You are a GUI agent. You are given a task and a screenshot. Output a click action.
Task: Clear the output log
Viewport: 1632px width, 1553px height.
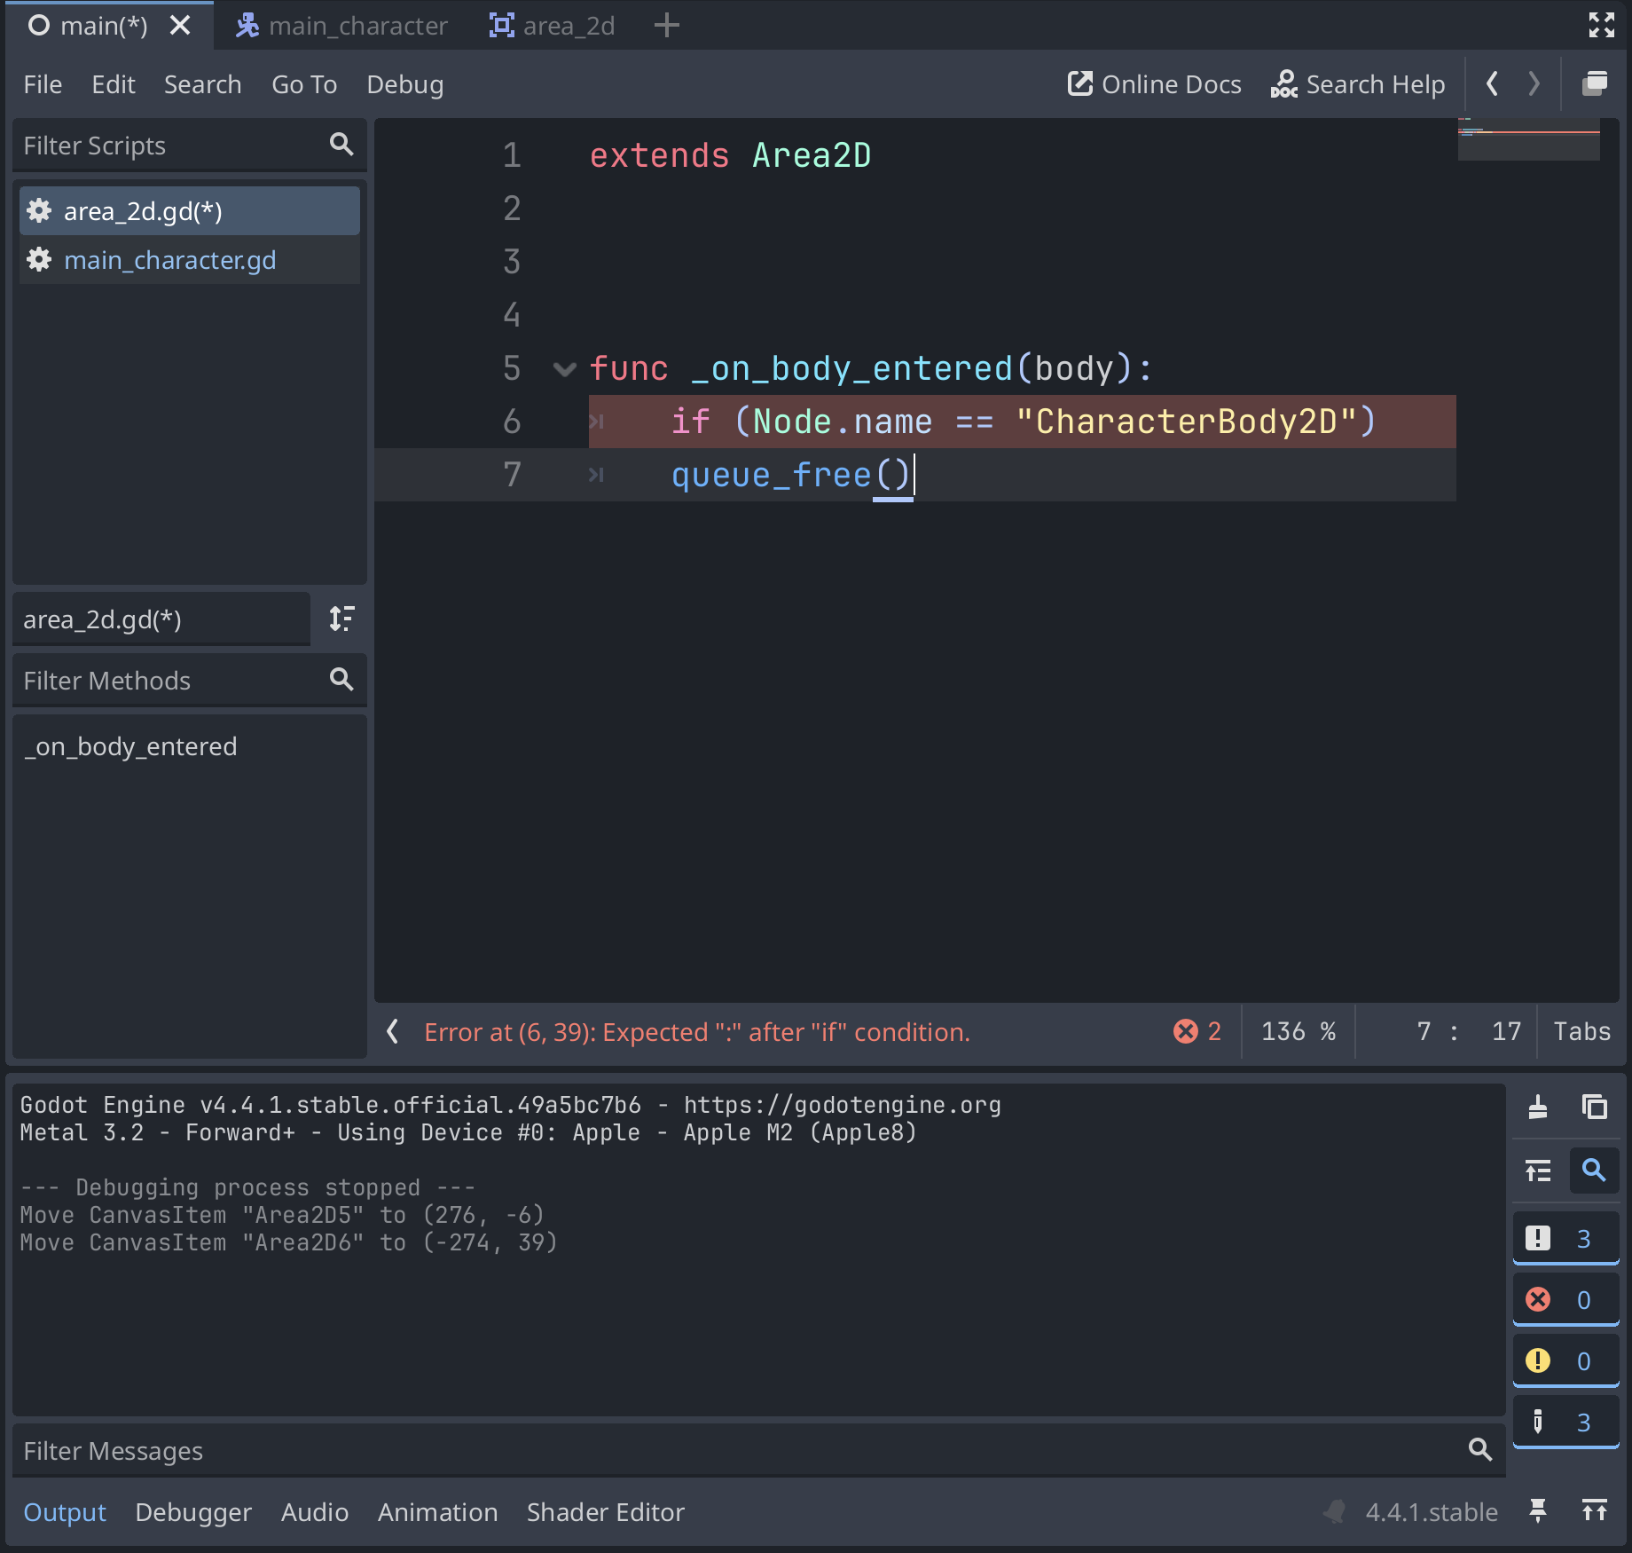click(1538, 1107)
